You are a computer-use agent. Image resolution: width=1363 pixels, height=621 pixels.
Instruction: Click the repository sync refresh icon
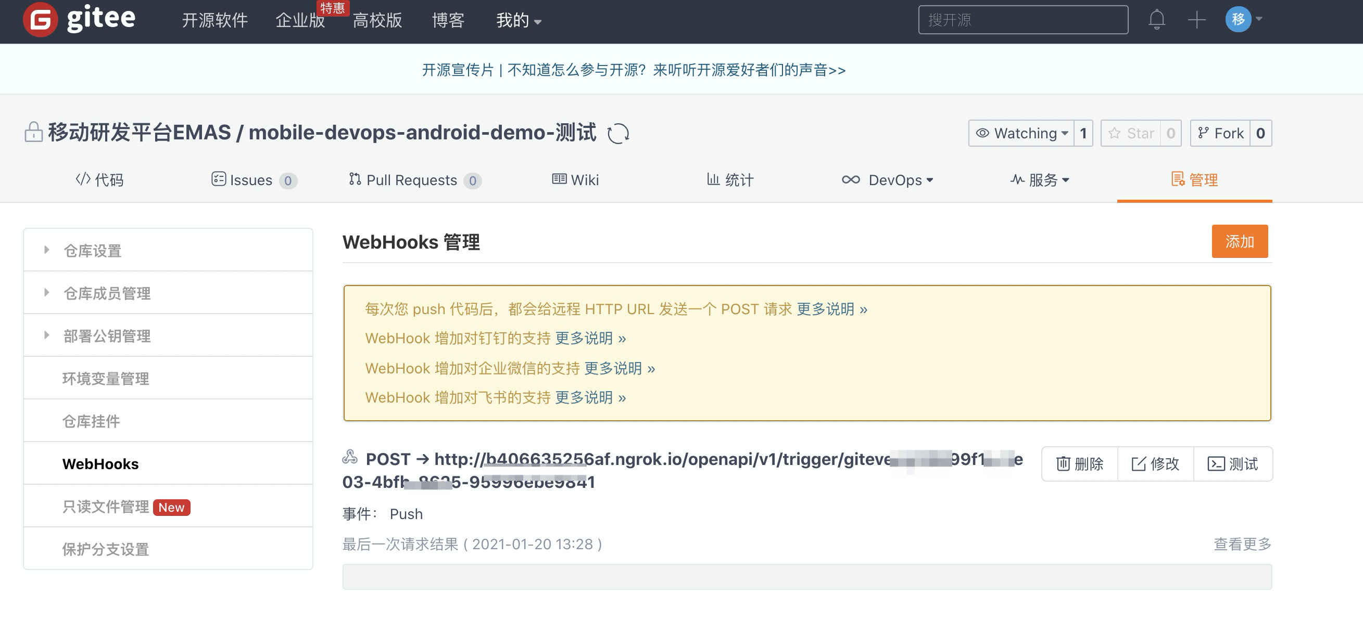[x=618, y=133]
